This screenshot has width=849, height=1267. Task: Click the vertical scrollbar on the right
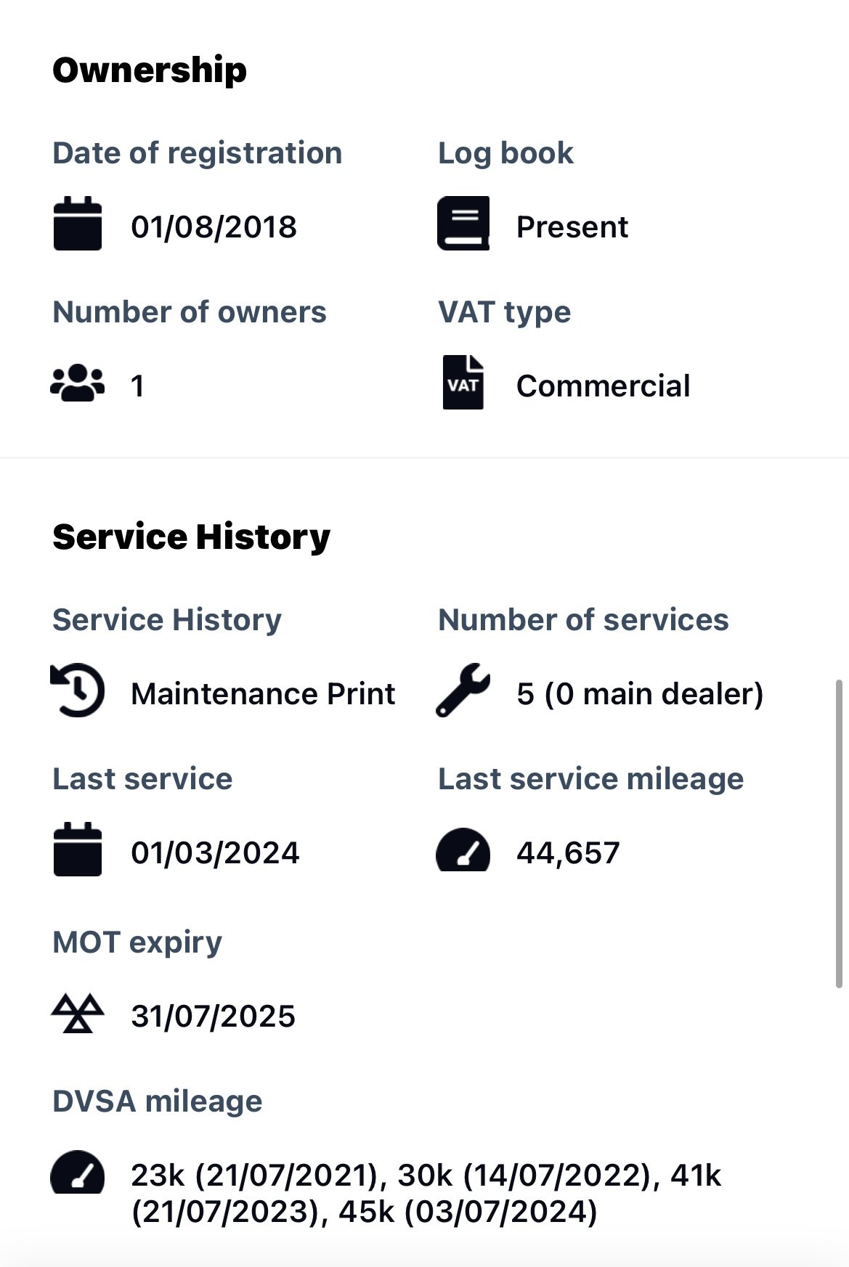tap(839, 834)
